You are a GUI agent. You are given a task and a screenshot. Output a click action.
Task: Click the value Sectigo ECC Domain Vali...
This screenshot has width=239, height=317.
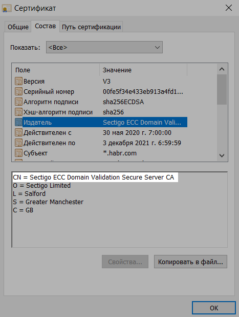point(142,122)
